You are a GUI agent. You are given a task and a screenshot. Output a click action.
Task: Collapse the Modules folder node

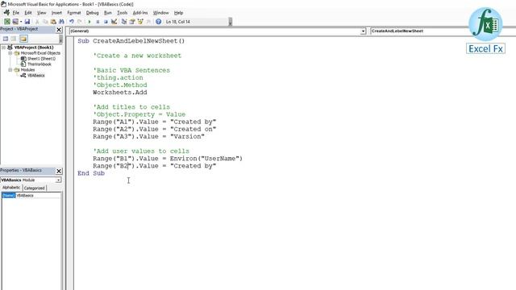[x=10, y=70]
